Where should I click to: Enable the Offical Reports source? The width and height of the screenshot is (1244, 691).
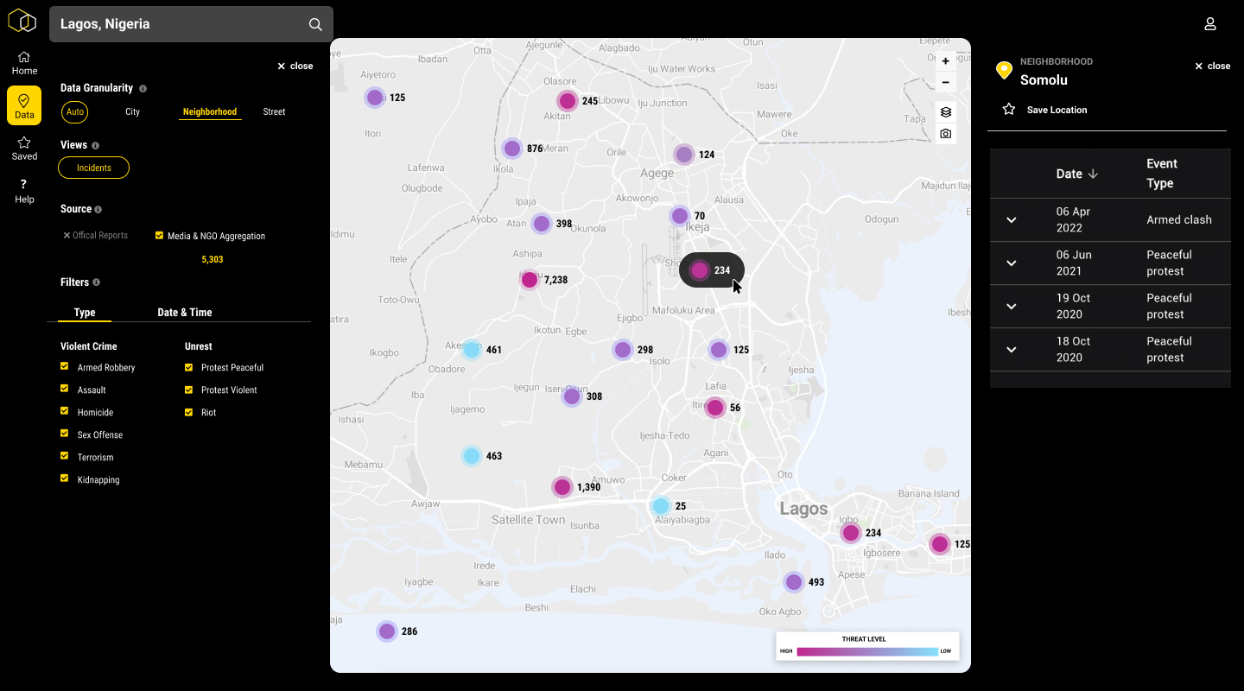coord(95,235)
